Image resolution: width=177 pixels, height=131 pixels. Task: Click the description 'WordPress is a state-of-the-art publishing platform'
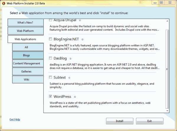pos(100,105)
